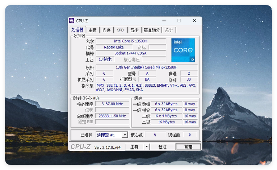Open the 主板 tab
Image resolution: width=277 pixels, height=170 pixels.
coord(93,30)
